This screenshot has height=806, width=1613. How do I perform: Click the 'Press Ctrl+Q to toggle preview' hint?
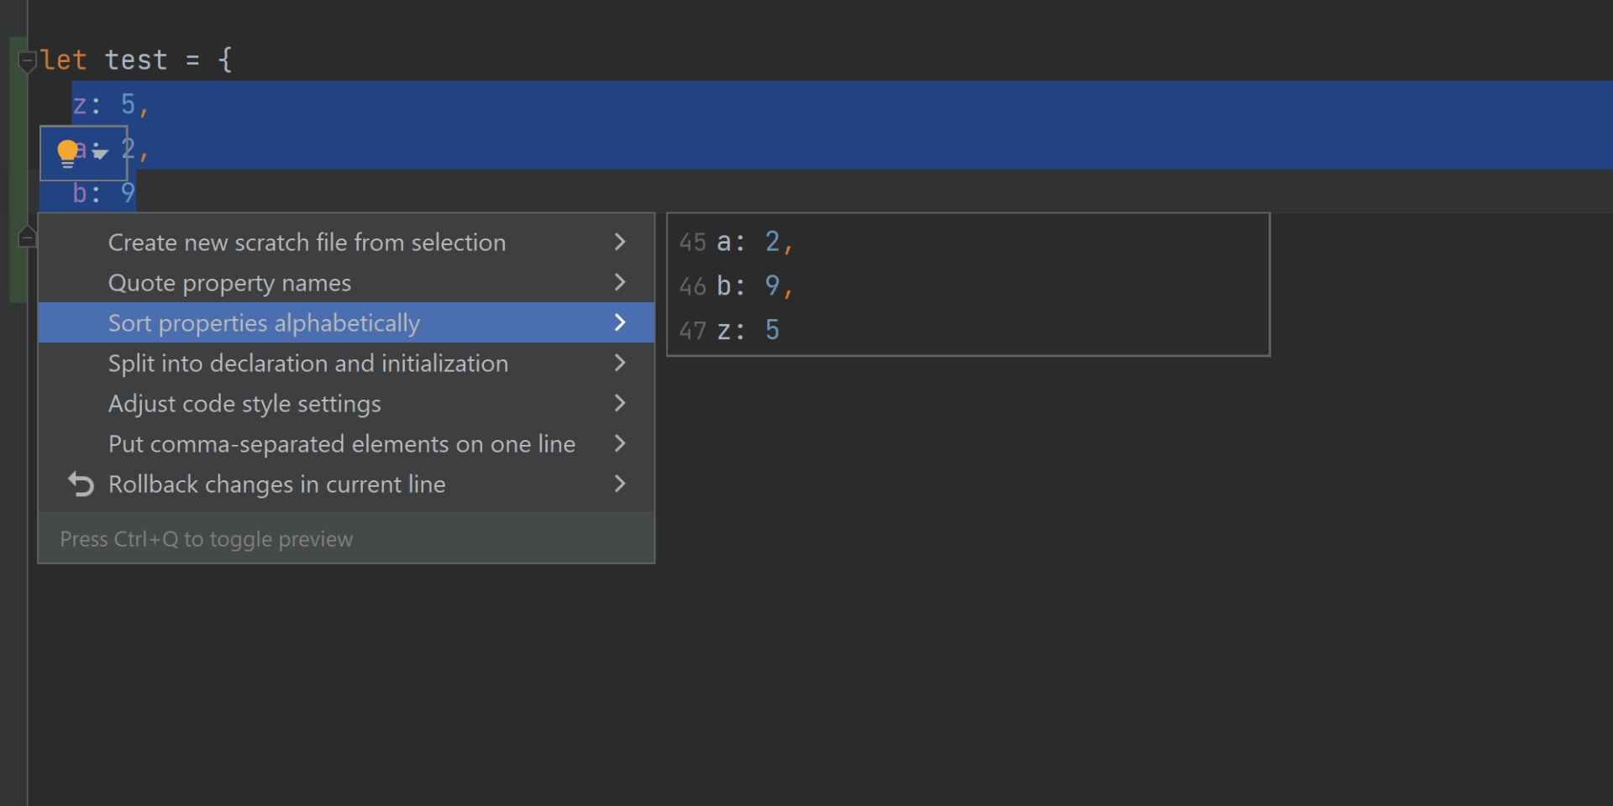207,539
